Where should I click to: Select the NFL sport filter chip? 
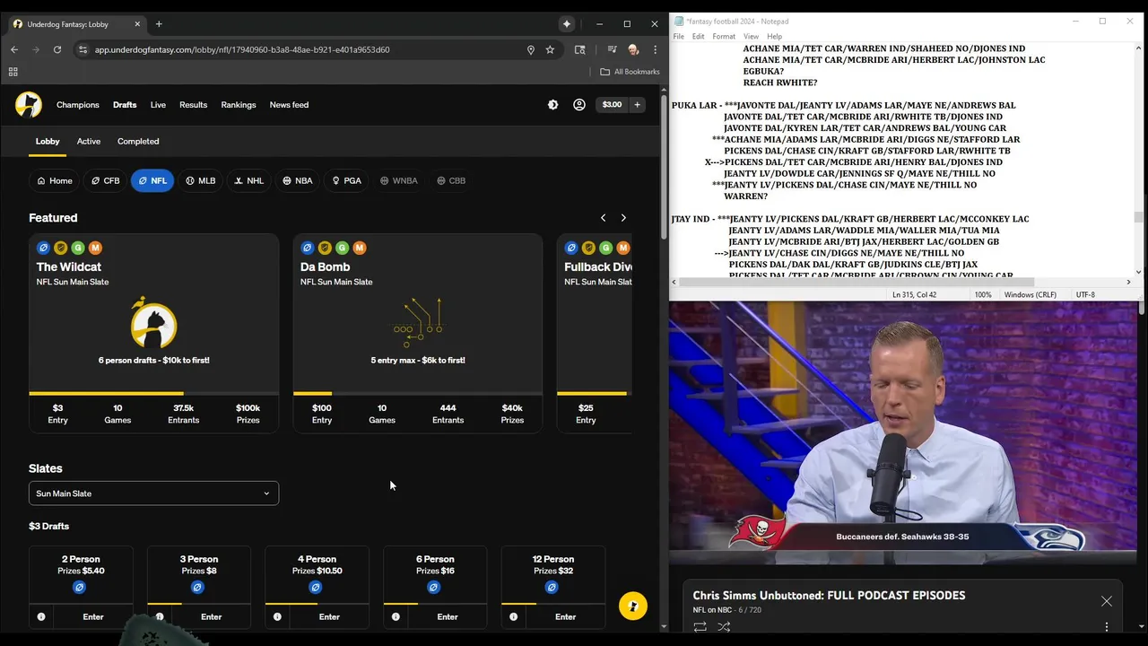pos(152,180)
